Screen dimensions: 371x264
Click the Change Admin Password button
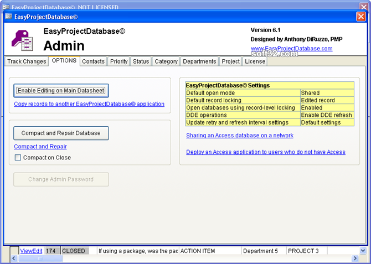(61, 179)
